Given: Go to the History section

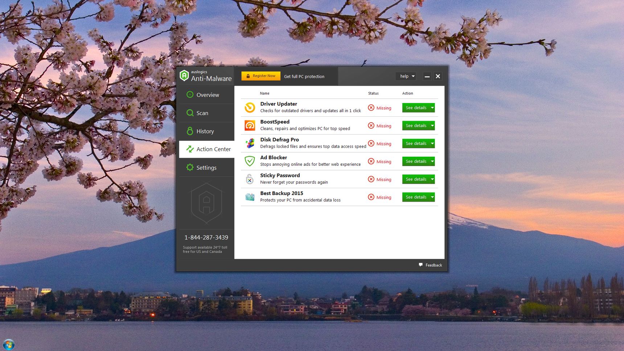Looking at the screenshot, I should pyautogui.click(x=206, y=131).
